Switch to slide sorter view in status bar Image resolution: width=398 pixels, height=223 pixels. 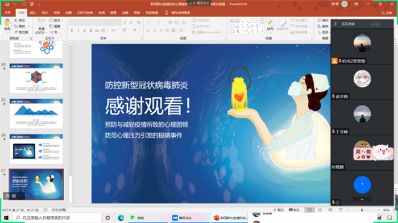tap(320, 210)
